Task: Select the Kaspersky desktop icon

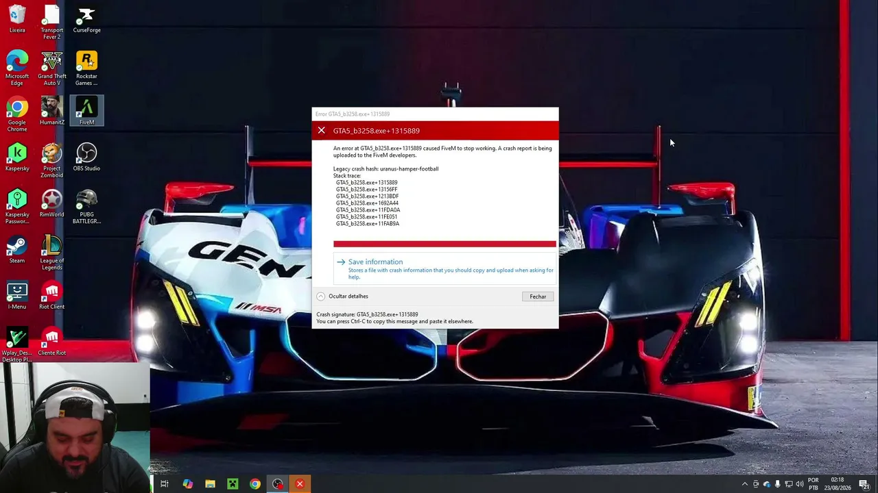Action: pos(17,157)
